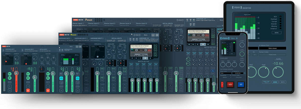The image size is (301, 109).
Task: Open A2 output selector in small Voicemeeter
Action: (62, 50)
